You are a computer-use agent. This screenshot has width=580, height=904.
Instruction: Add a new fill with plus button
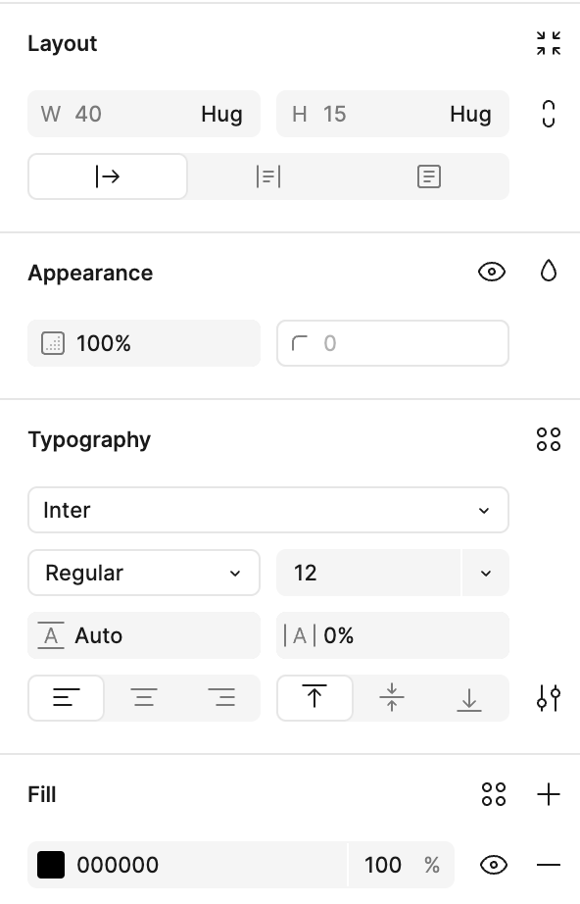[549, 794]
